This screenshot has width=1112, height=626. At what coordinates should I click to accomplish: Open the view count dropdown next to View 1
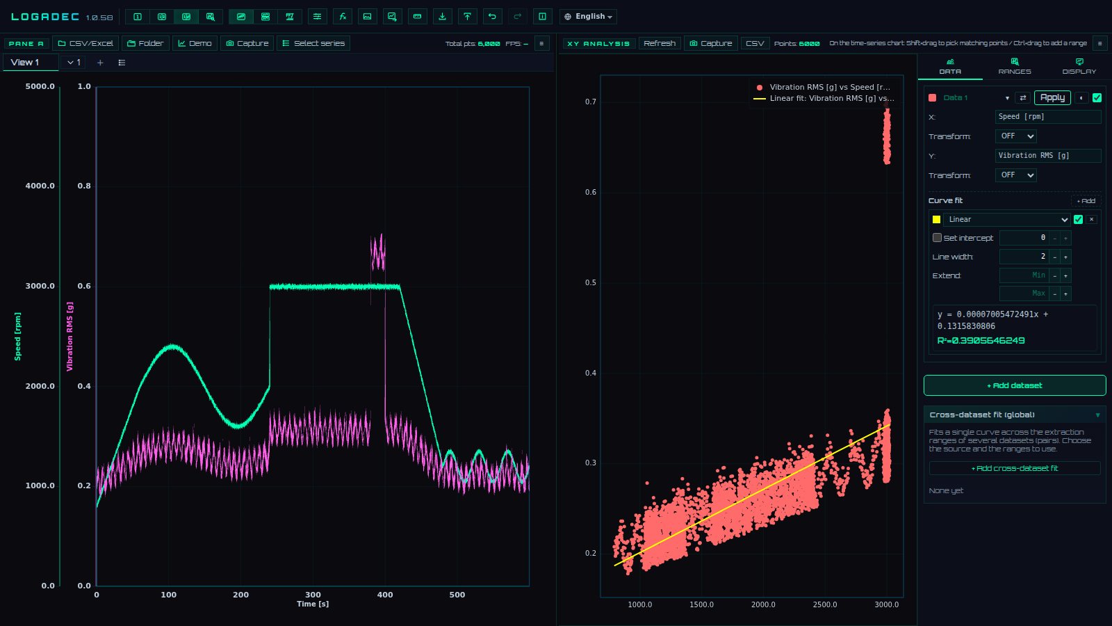[74, 63]
